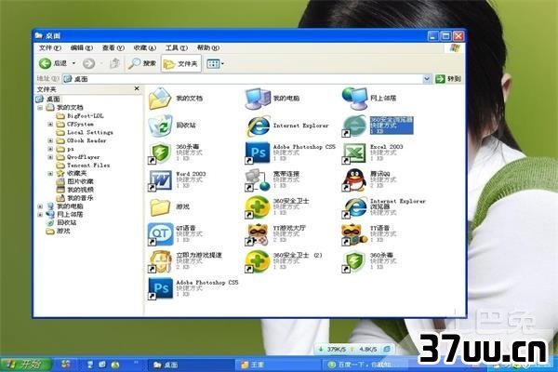Click the highlighted 360安全浏览器 shortcut

[x=354, y=126]
